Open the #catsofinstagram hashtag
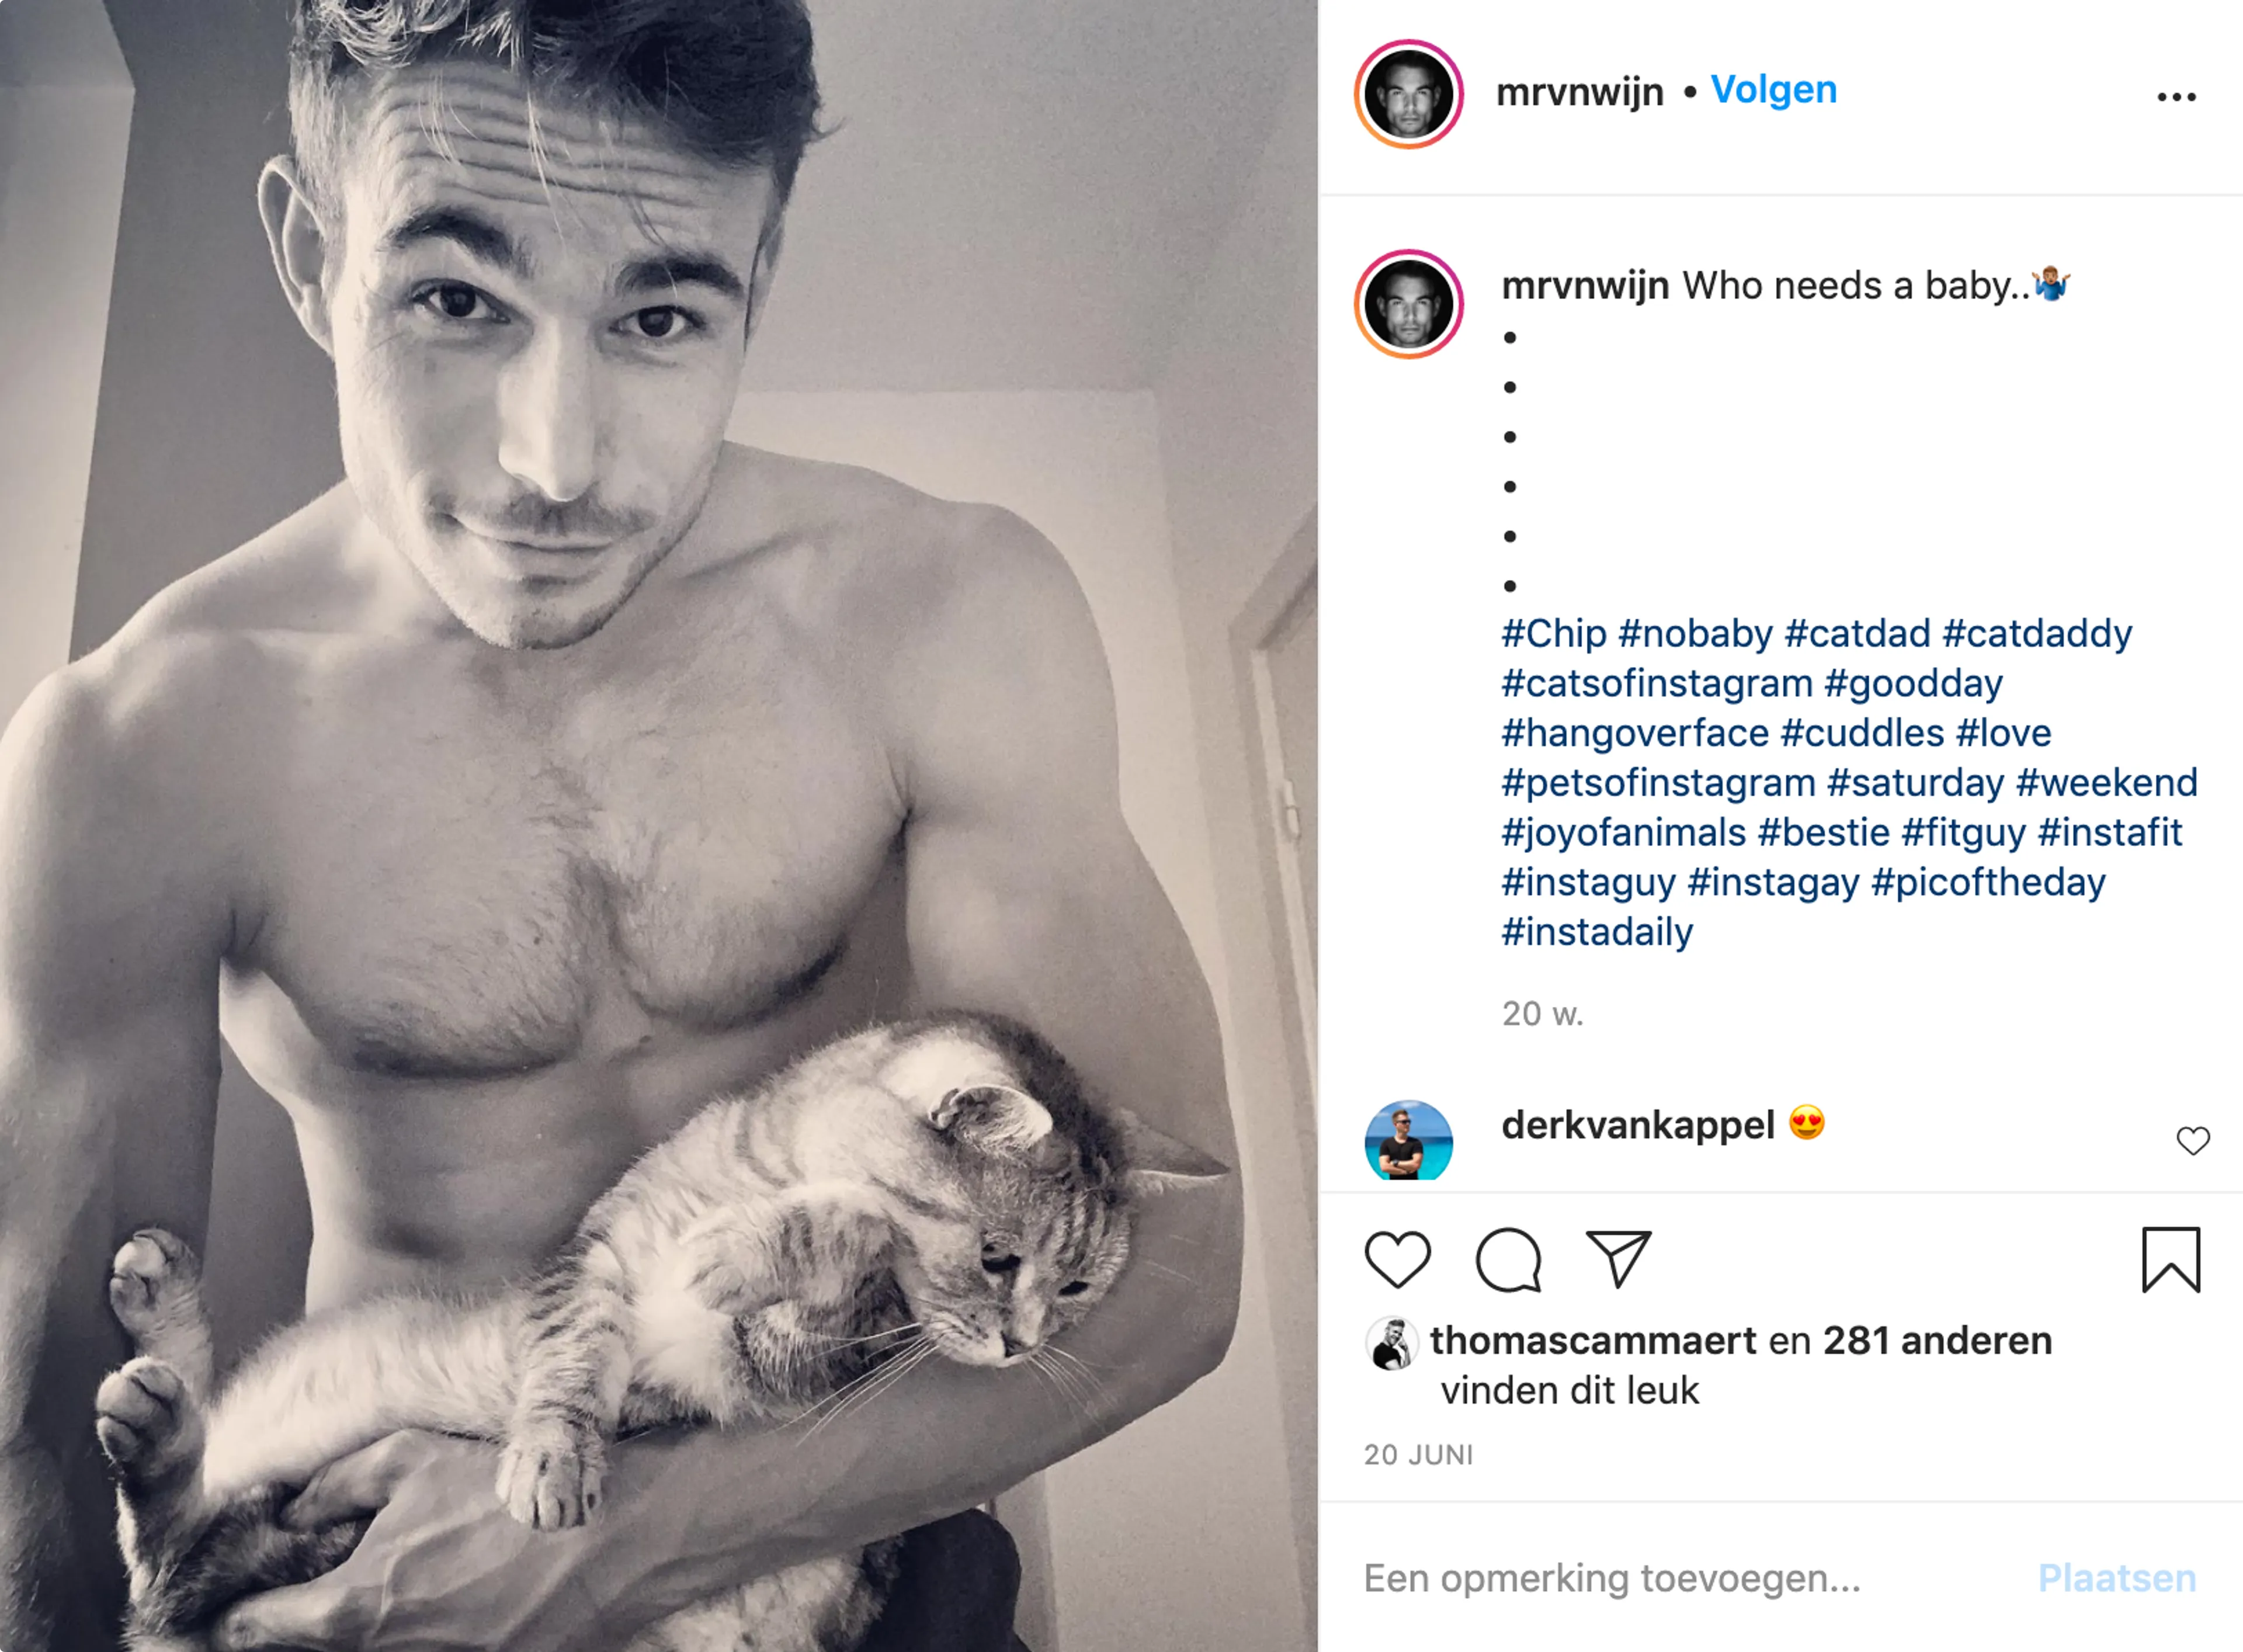 [1656, 684]
